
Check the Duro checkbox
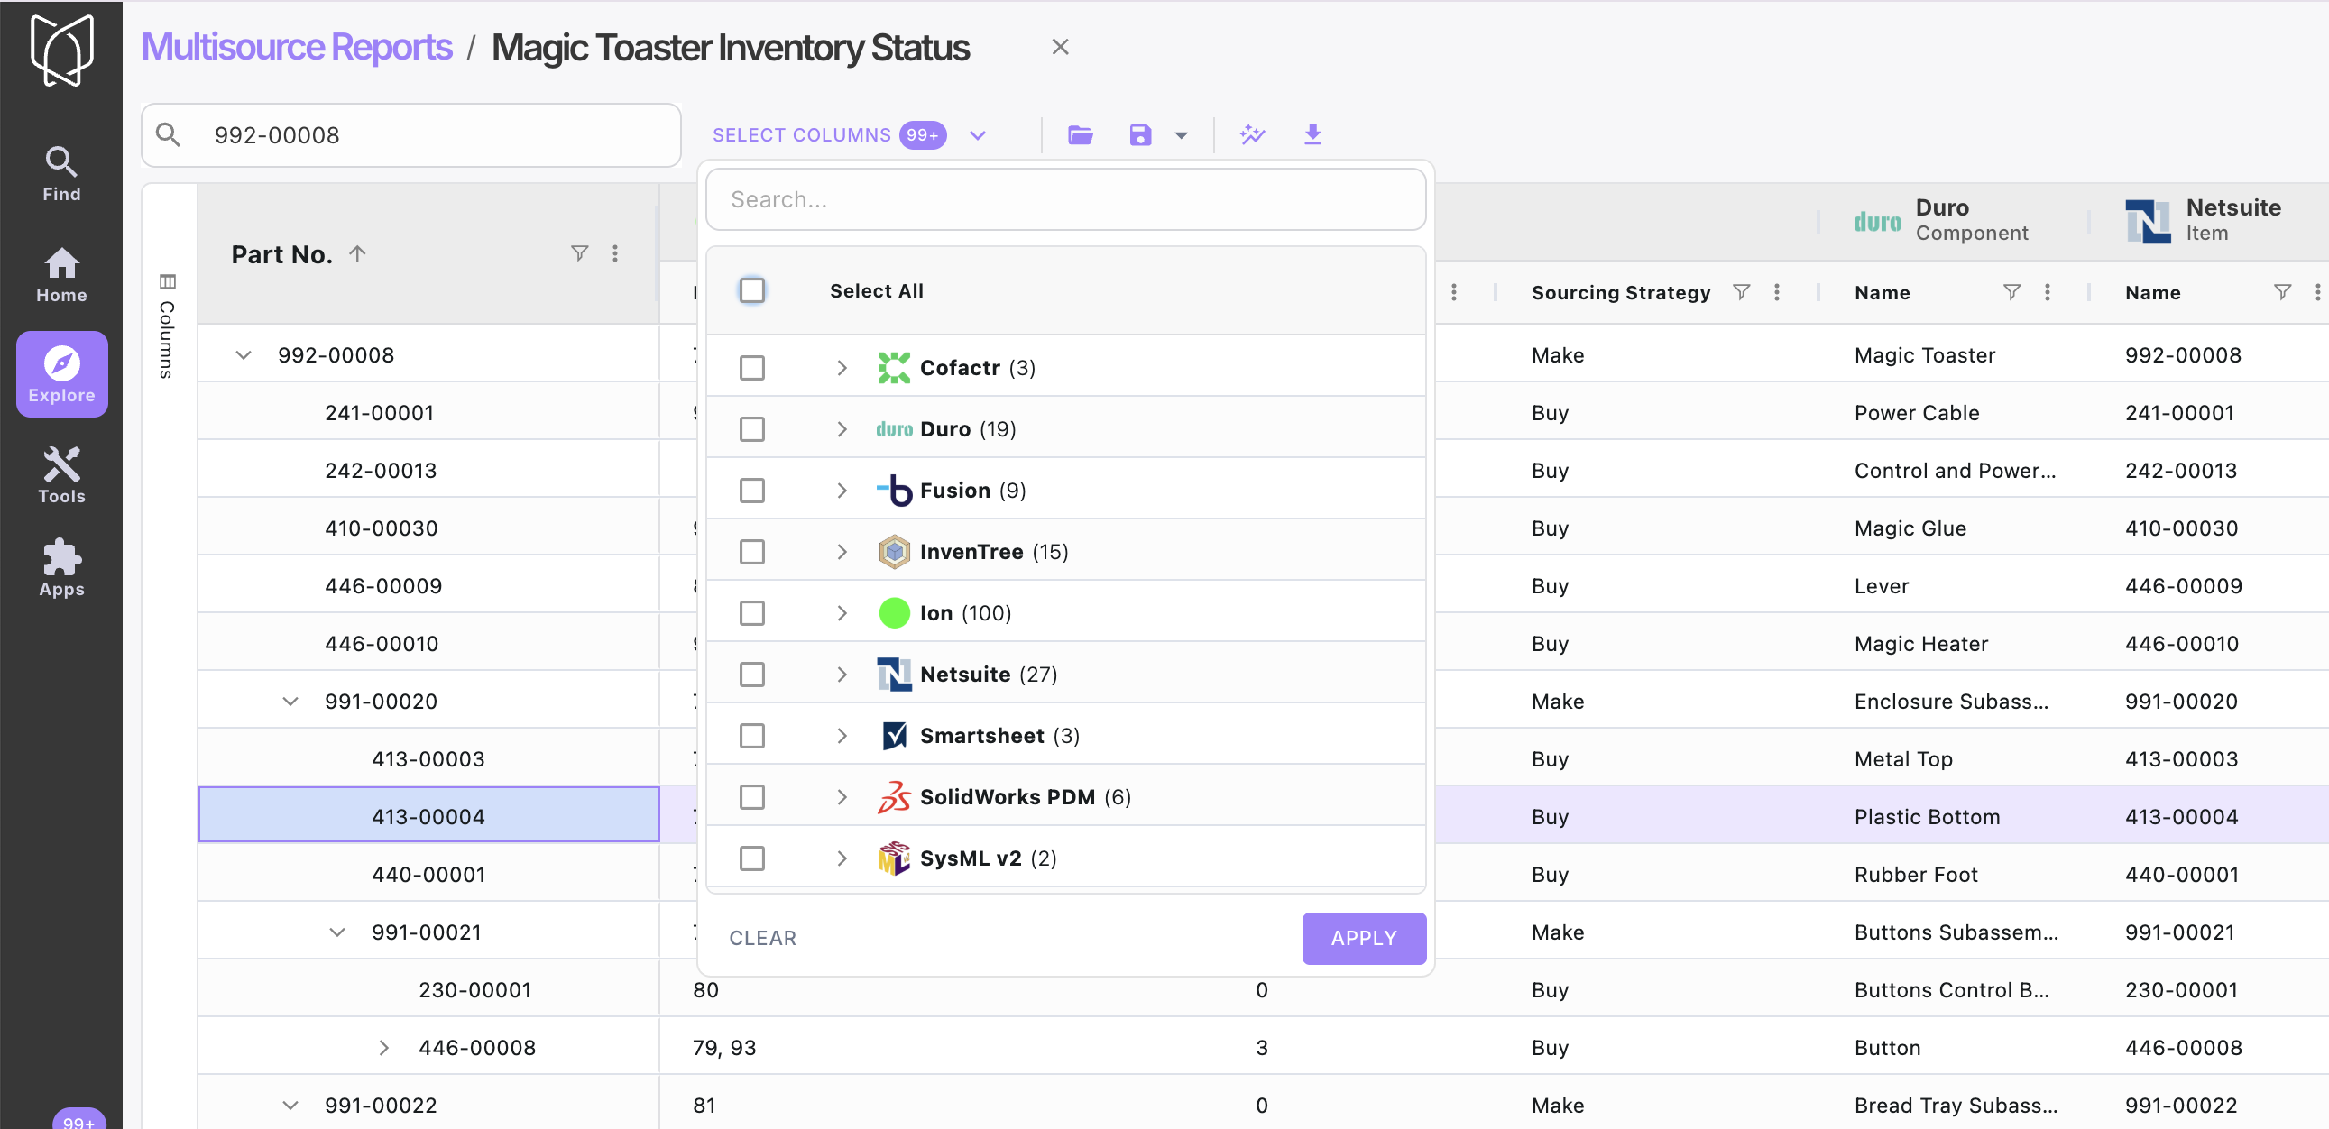coord(751,428)
